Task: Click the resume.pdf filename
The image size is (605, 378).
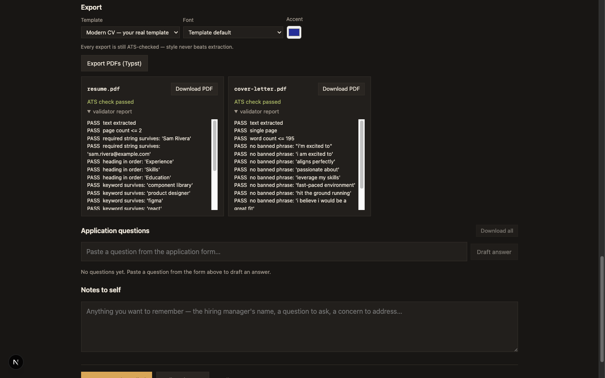Action: click(103, 89)
